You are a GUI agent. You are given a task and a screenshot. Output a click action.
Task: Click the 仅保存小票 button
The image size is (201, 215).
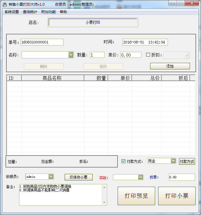coord(79,177)
